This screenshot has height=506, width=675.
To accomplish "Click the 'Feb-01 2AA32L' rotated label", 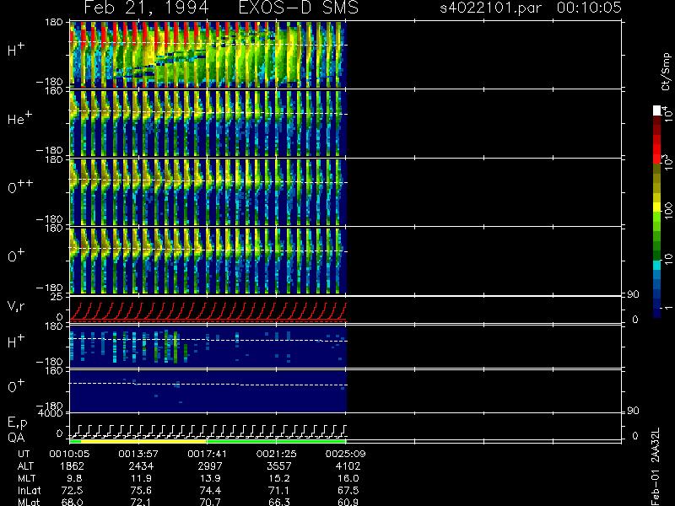I will click(656, 466).
